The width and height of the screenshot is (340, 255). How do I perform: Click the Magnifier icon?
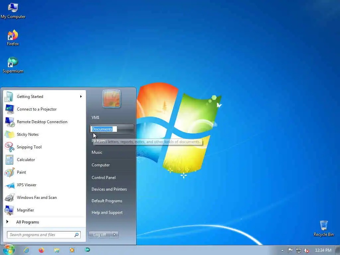pyautogui.click(x=9, y=210)
